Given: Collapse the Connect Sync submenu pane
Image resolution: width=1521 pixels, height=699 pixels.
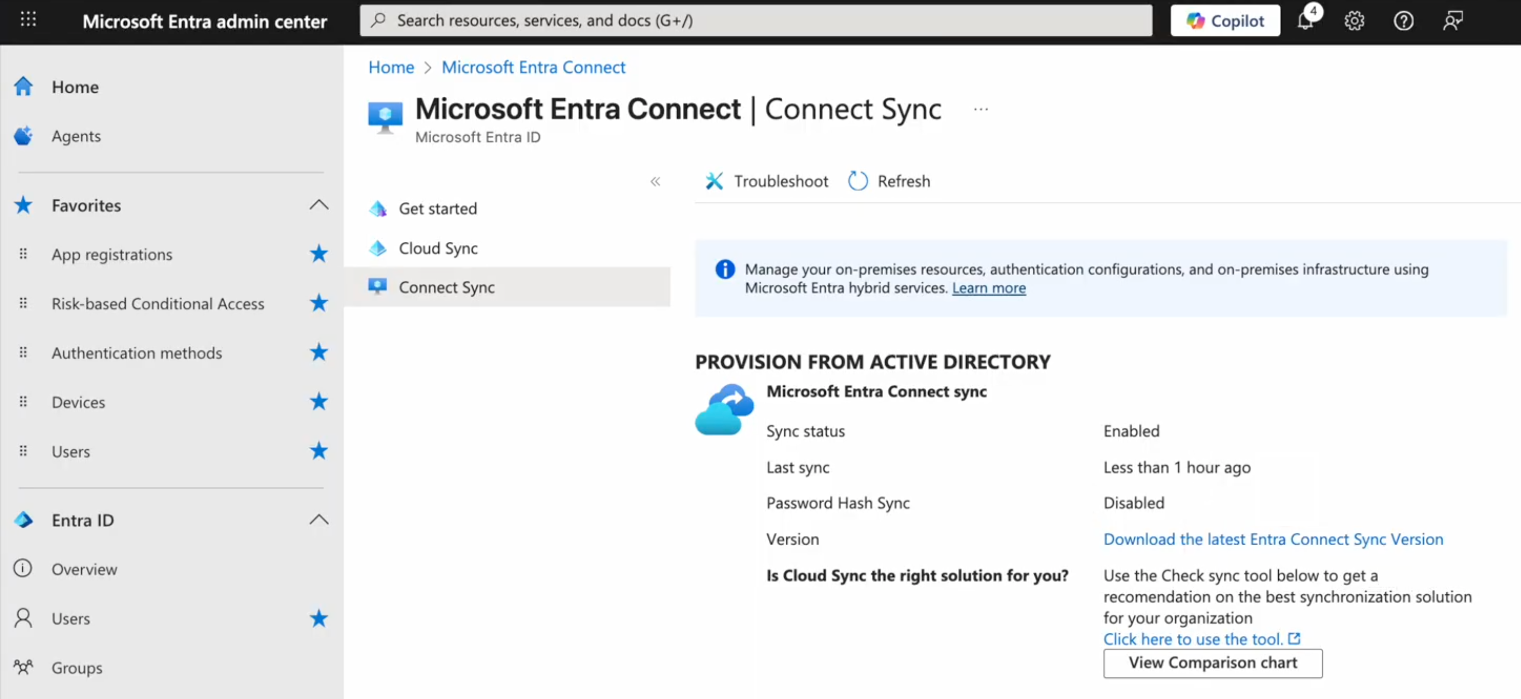Looking at the screenshot, I should (x=655, y=181).
